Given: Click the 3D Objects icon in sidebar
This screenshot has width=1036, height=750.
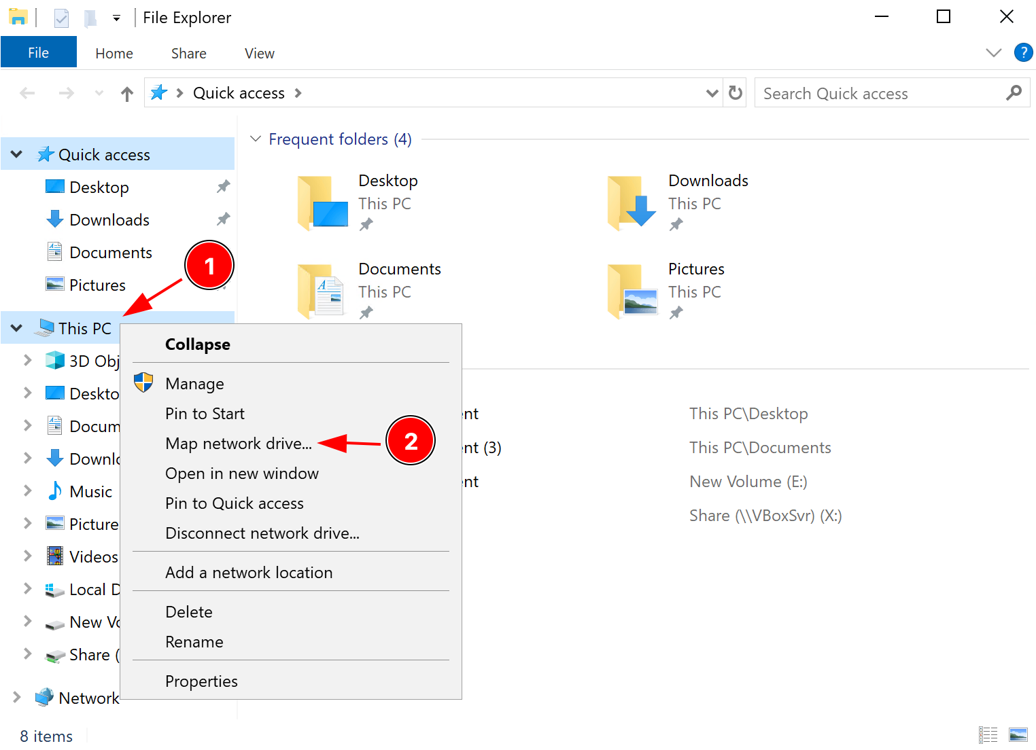Looking at the screenshot, I should point(54,360).
